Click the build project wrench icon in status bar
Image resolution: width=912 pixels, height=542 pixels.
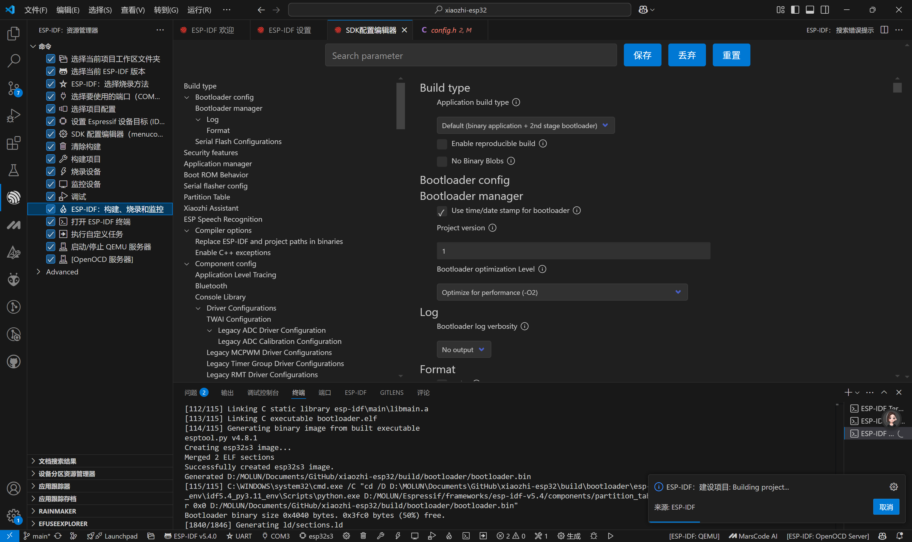(380, 536)
